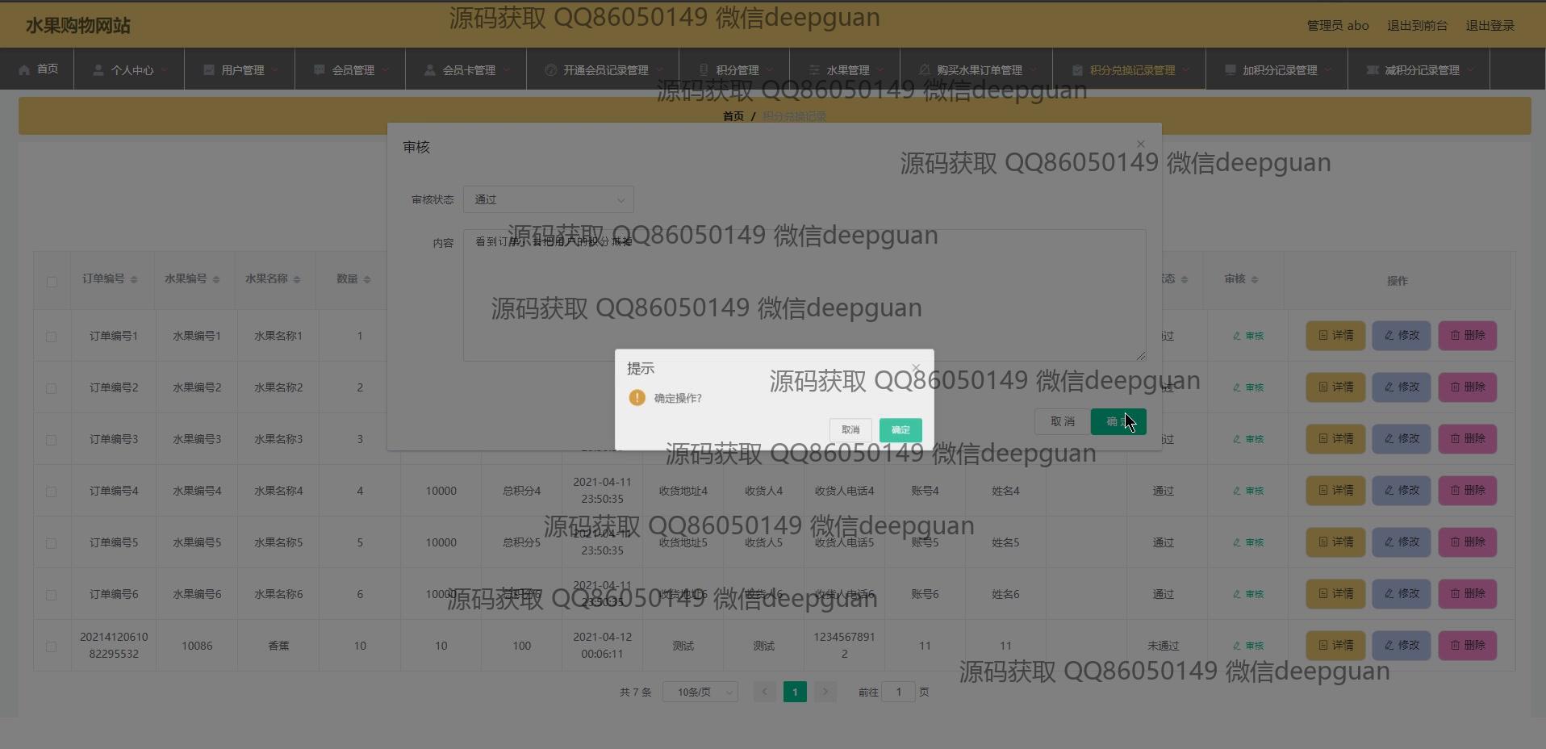The image size is (1546, 749).
Task: Click the warning icon in the prompt dialog
Action: click(637, 398)
